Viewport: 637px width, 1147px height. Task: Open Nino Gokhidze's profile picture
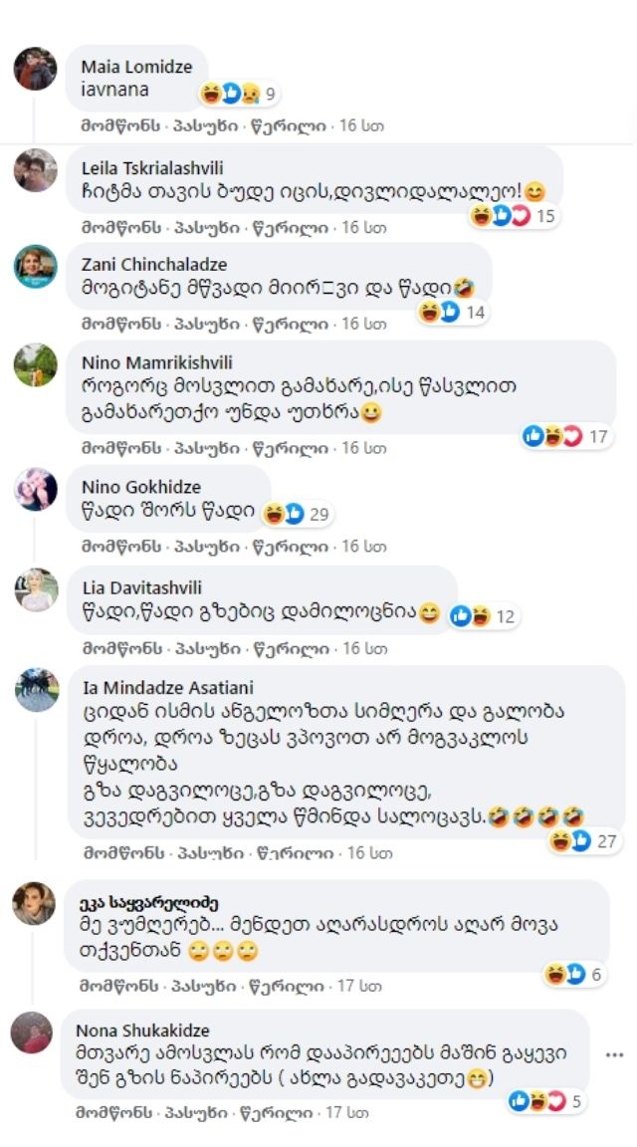click(35, 489)
